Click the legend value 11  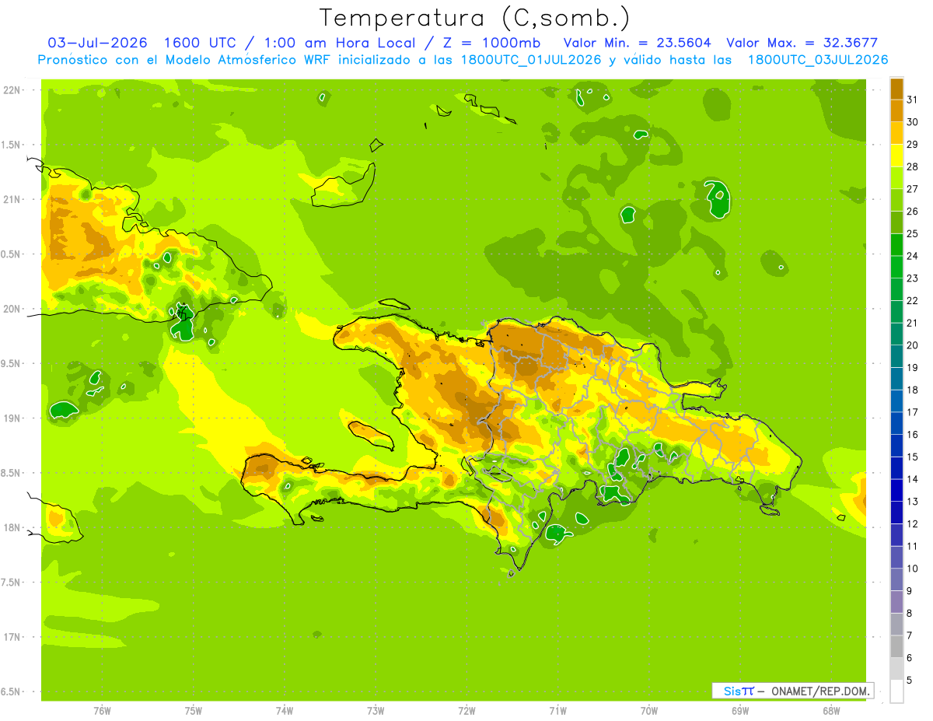click(912, 546)
